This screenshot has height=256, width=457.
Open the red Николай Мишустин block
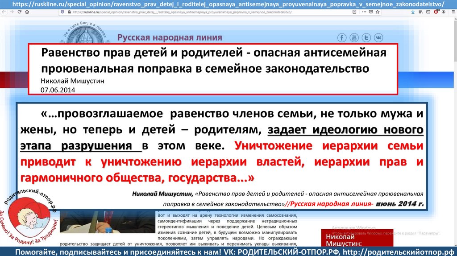(x=357, y=238)
